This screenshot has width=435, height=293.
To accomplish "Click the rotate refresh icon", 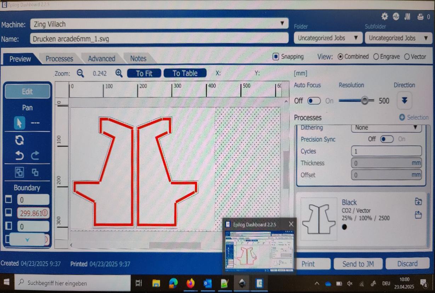I will click(x=19, y=140).
